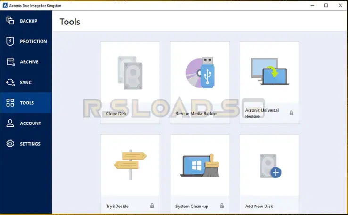348x215 pixels.
Task: Click the lock icon next to System Clean-up
Action: [222, 206]
